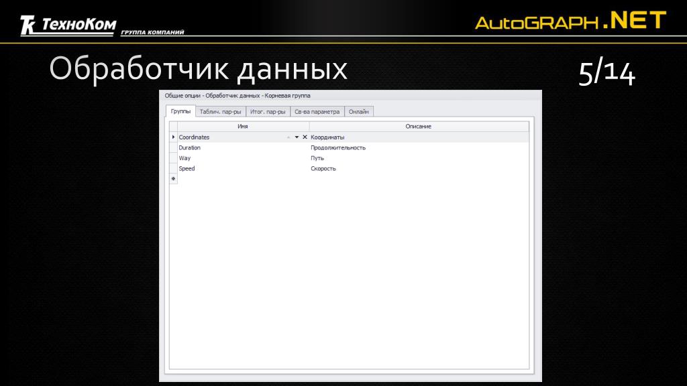Select the Speed name cell
This screenshot has width=687, height=386.
pos(243,168)
